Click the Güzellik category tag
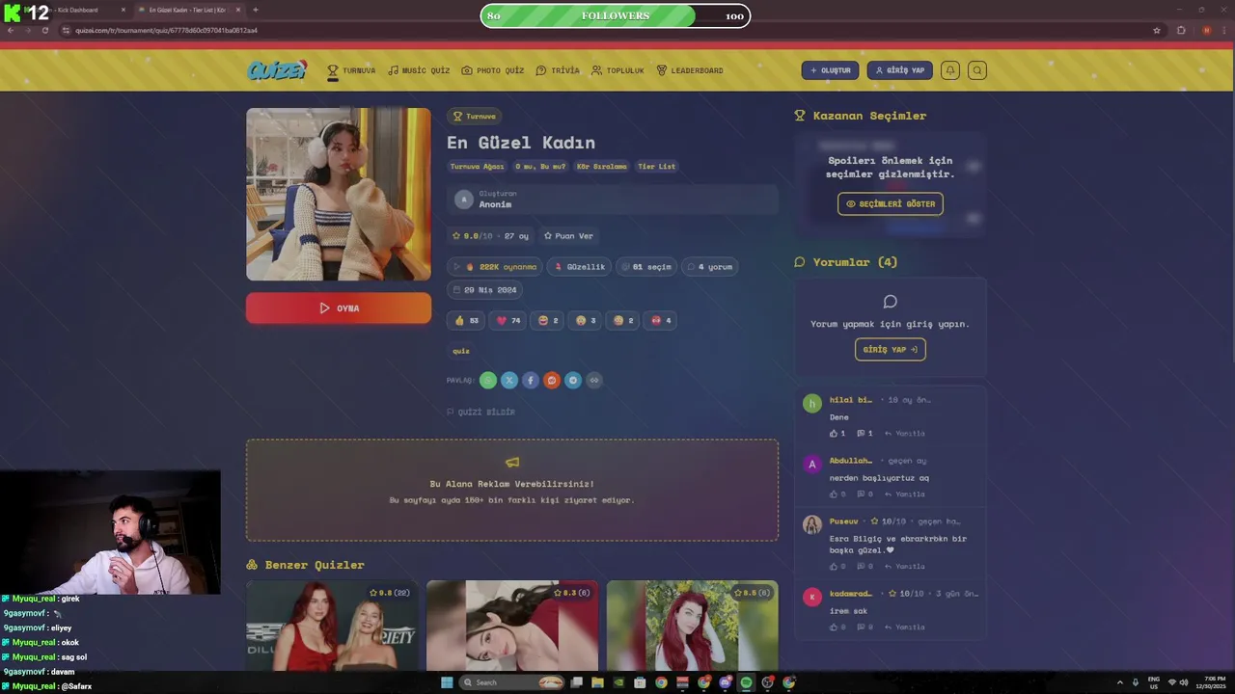 tap(580, 267)
